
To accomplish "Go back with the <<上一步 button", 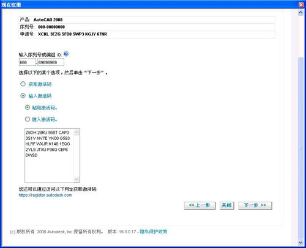I will 200,205.
